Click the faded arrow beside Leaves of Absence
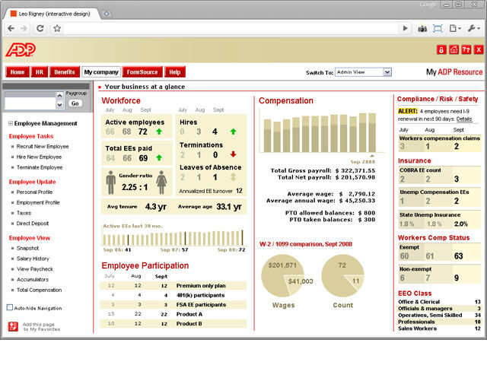Viewport: 487px width, 365px height. pyautogui.click(x=234, y=177)
